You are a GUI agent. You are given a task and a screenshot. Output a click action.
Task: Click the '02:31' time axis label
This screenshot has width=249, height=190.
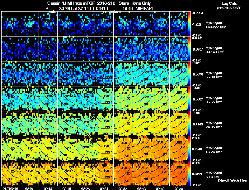(104, 189)
